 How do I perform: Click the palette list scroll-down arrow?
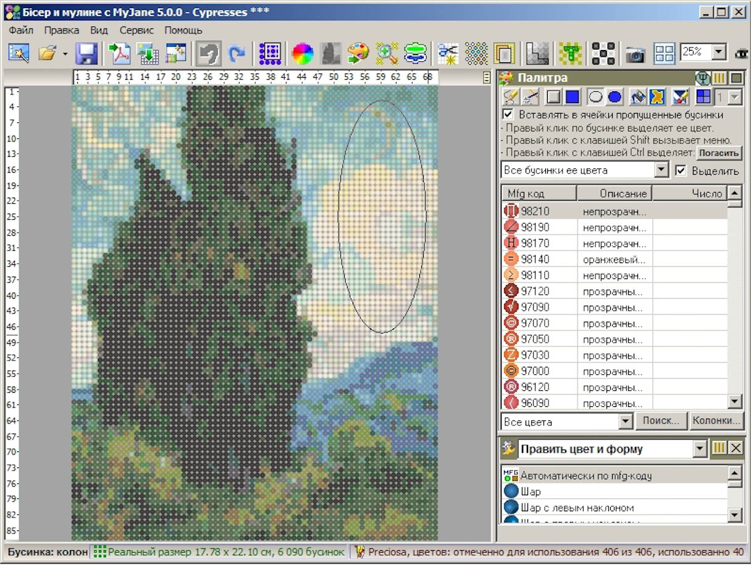coord(734,402)
